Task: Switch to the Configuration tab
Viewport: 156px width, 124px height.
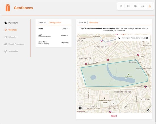Action: 55,22
